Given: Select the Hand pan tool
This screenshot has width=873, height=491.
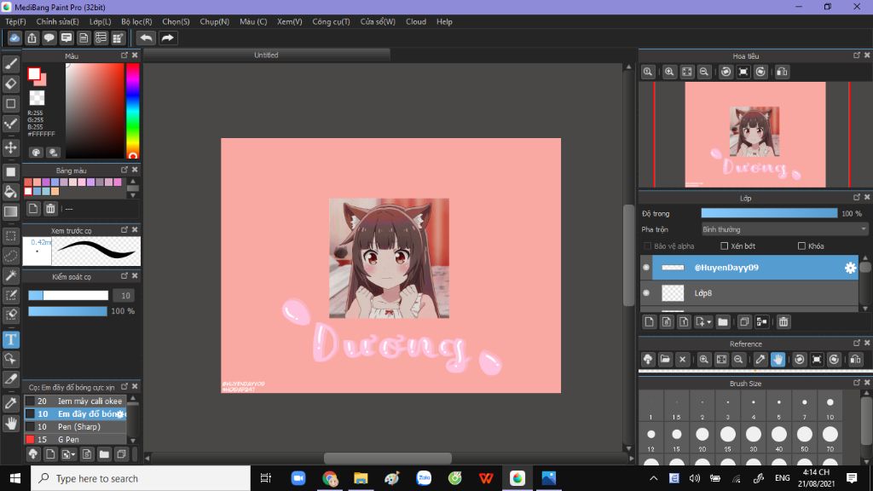Looking at the screenshot, I should [10, 424].
